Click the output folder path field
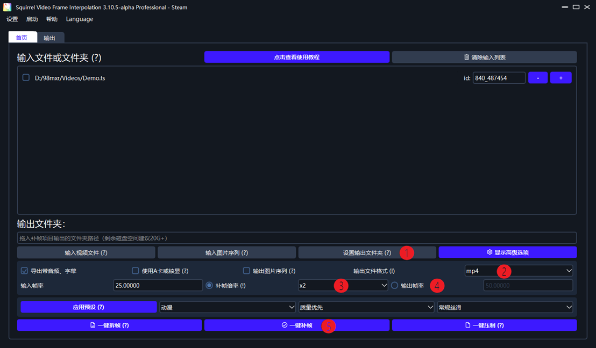 [x=297, y=238]
